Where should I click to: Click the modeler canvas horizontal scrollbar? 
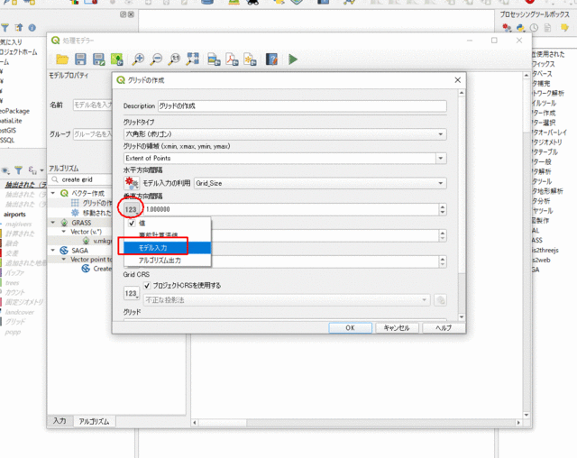[x=357, y=423]
